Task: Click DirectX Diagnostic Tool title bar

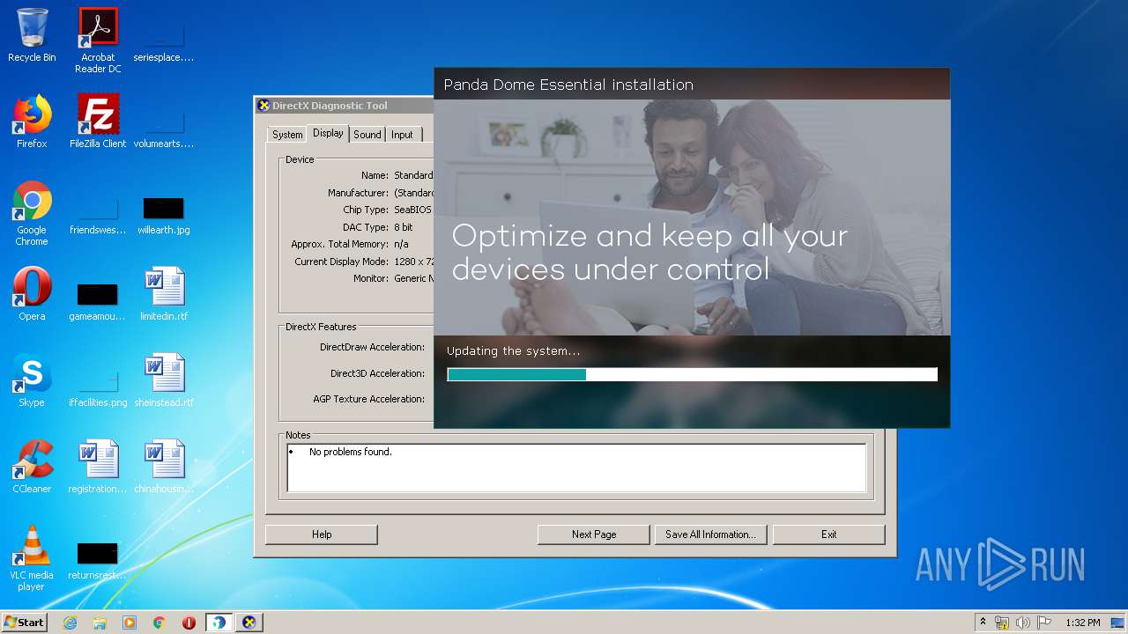Action: tap(344, 106)
